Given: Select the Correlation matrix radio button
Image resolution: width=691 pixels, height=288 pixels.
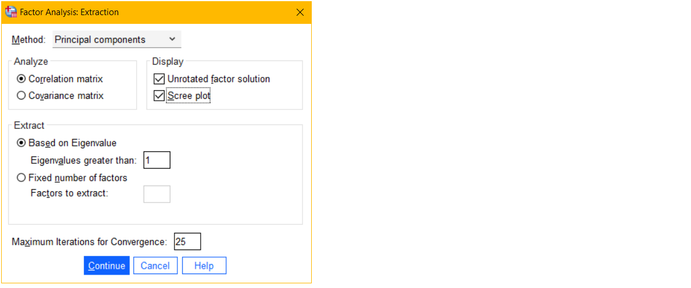Looking at the screenshot, I should [21, 79].
